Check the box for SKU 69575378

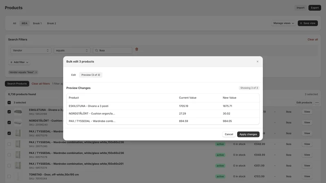(x=9, y=155)
